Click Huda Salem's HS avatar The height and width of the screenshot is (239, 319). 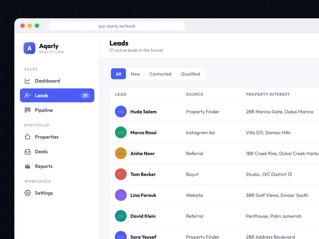121,112
